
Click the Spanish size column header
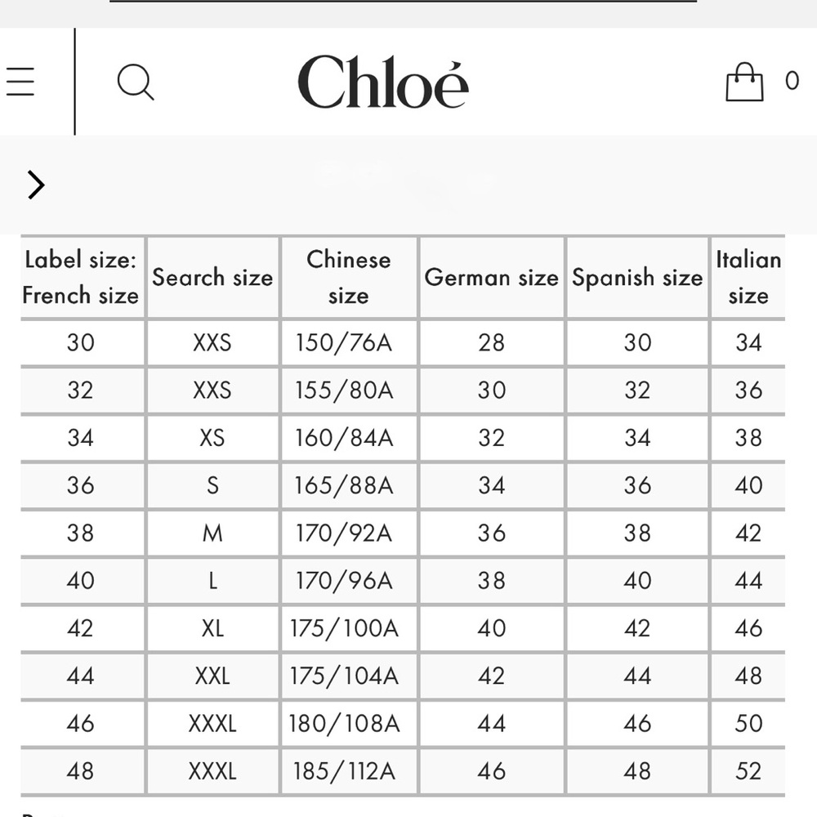point(637,277)
